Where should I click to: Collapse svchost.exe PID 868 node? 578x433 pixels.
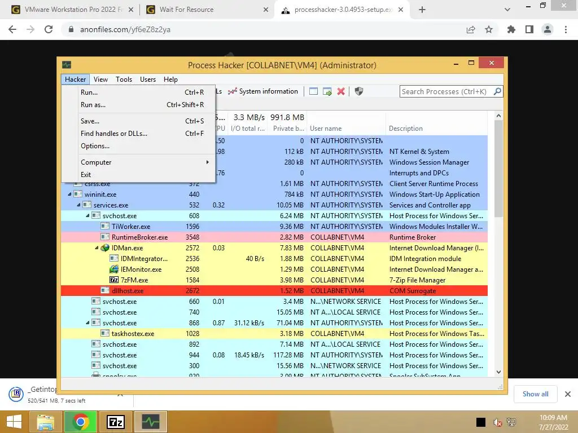pos(87,322)
